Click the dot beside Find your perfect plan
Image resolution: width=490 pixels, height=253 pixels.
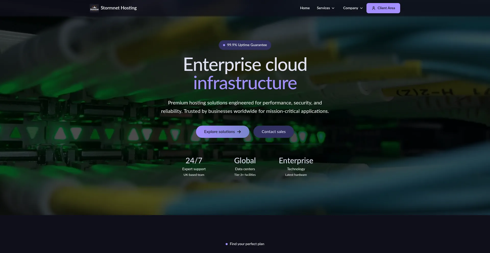point(227,244)
